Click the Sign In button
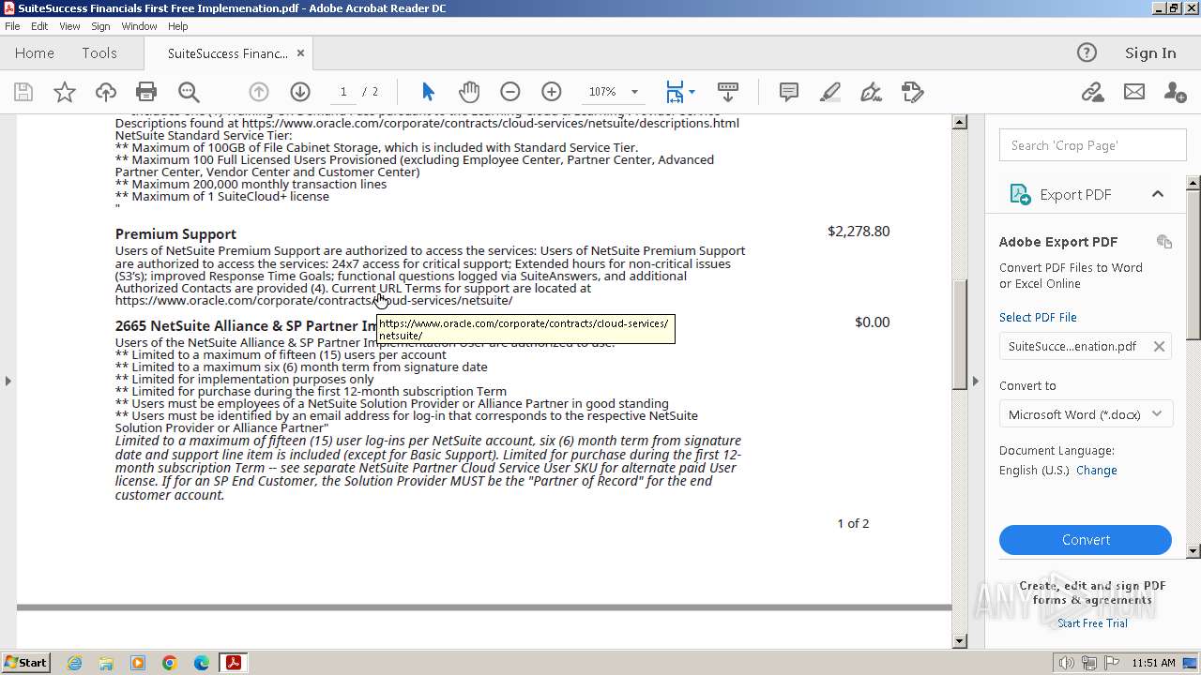The image size is (1201, 675). pos(1150,53)
